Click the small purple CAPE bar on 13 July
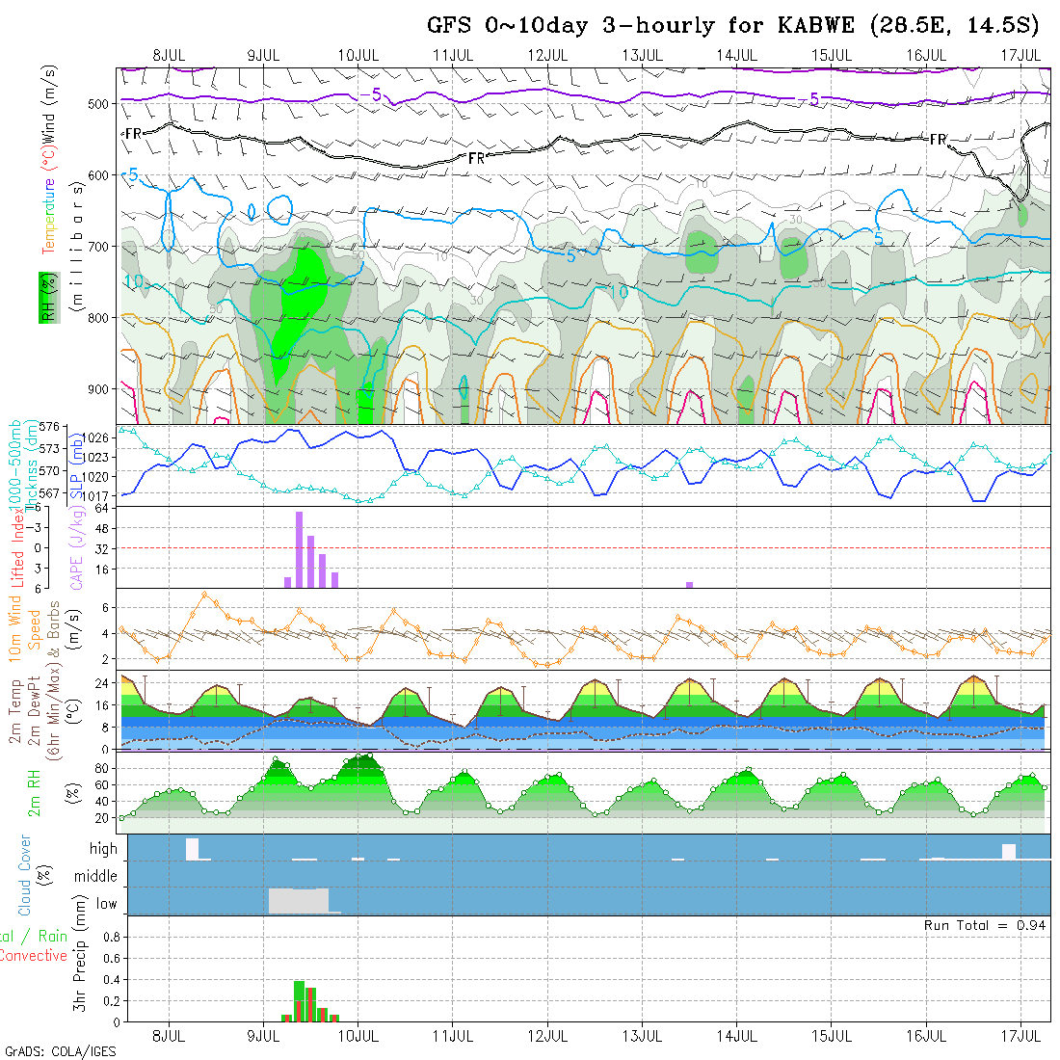The height and width of the screenshot is (1060, 1060). [689, 584]
